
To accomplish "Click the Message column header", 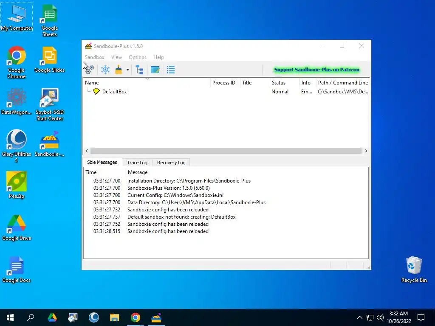I will click(x=247, y=172).
